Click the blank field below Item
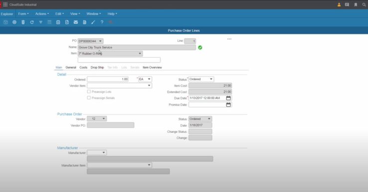Screen dimensions: 368x192 (119, 60)
